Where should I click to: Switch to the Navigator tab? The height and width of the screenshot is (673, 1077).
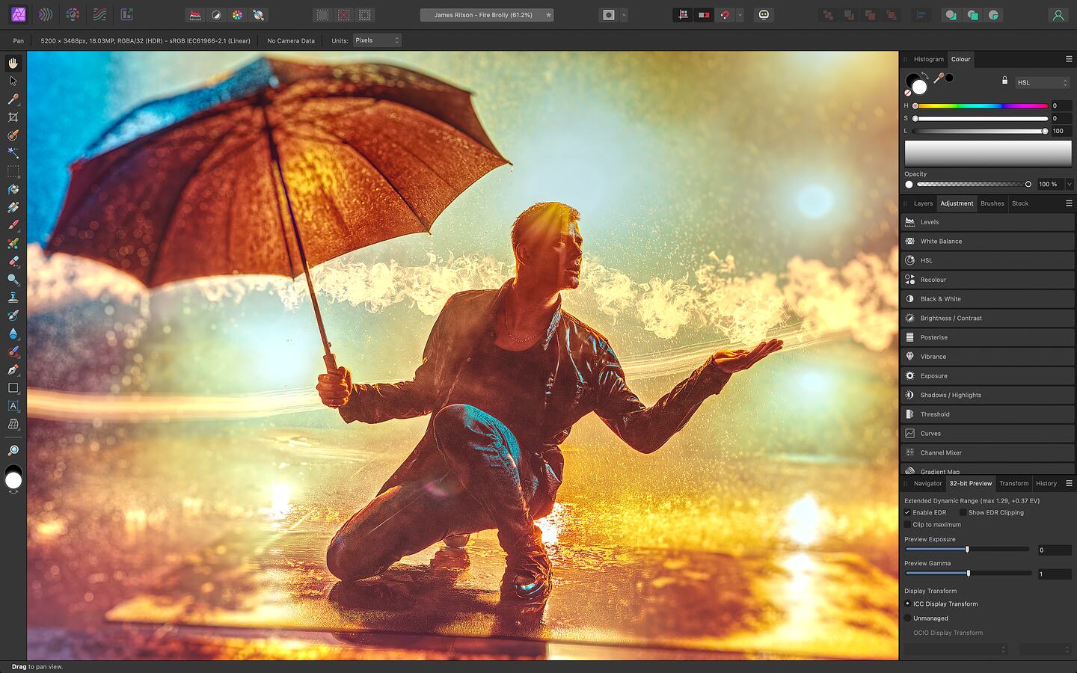coord(927,484)
